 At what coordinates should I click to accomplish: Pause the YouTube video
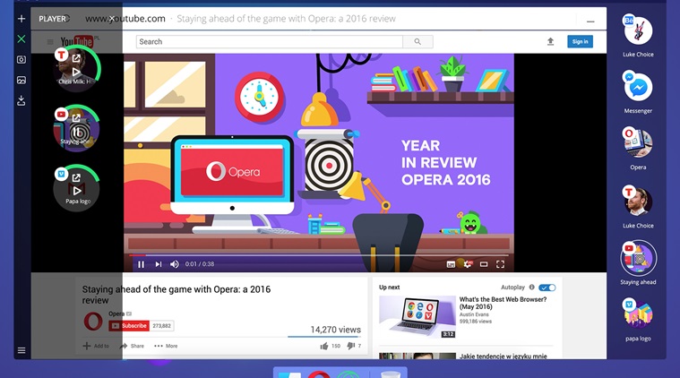point(141,264)
